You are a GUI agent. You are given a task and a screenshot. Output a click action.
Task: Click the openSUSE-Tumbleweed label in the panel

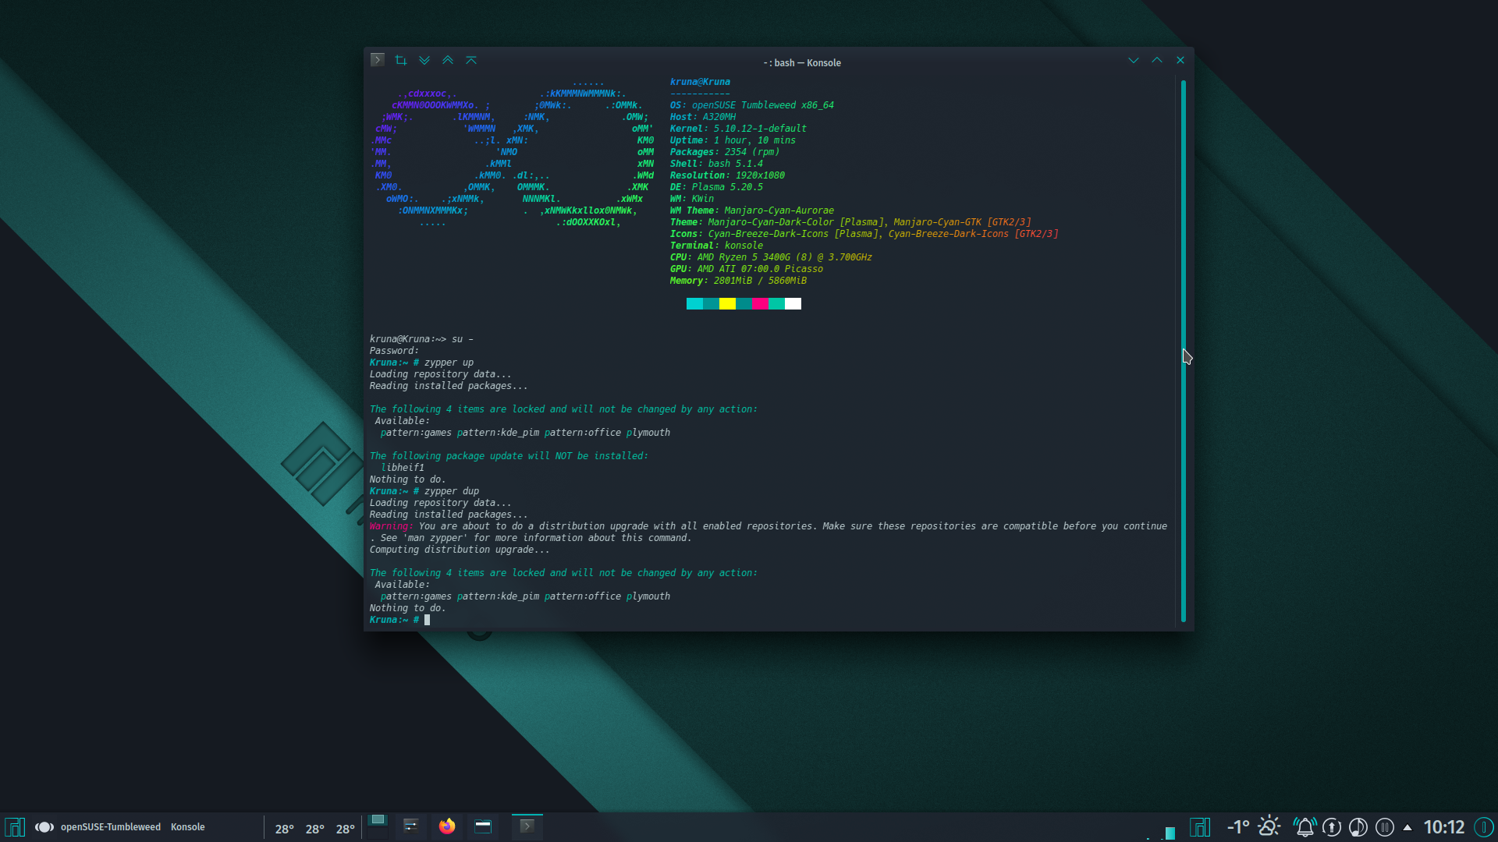pos(111,827)
